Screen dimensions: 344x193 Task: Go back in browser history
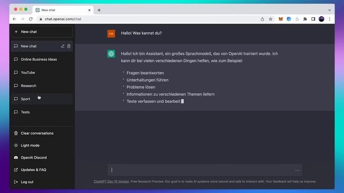click(15, 19)
